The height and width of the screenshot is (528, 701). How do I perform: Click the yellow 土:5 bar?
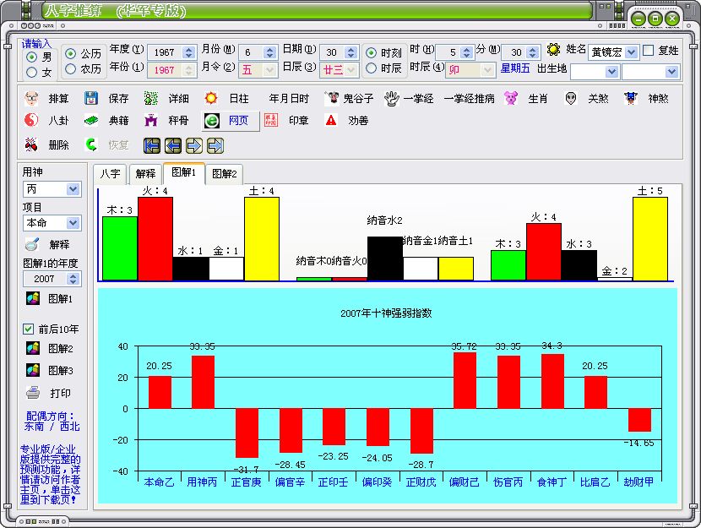(649, 238)
